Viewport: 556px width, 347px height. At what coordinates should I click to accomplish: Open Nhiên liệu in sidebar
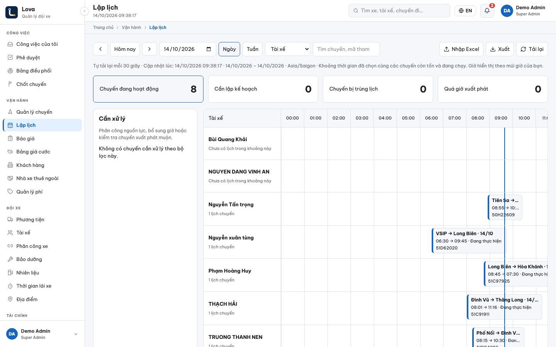pos(42,273)
